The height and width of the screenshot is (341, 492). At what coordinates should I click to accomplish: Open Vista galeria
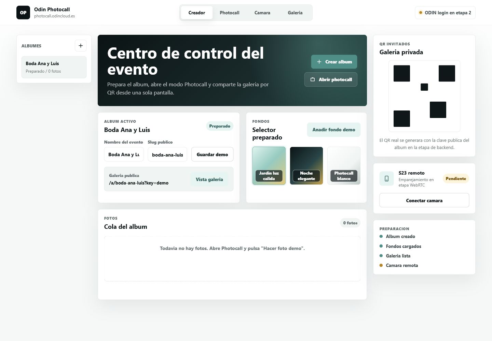209,179
